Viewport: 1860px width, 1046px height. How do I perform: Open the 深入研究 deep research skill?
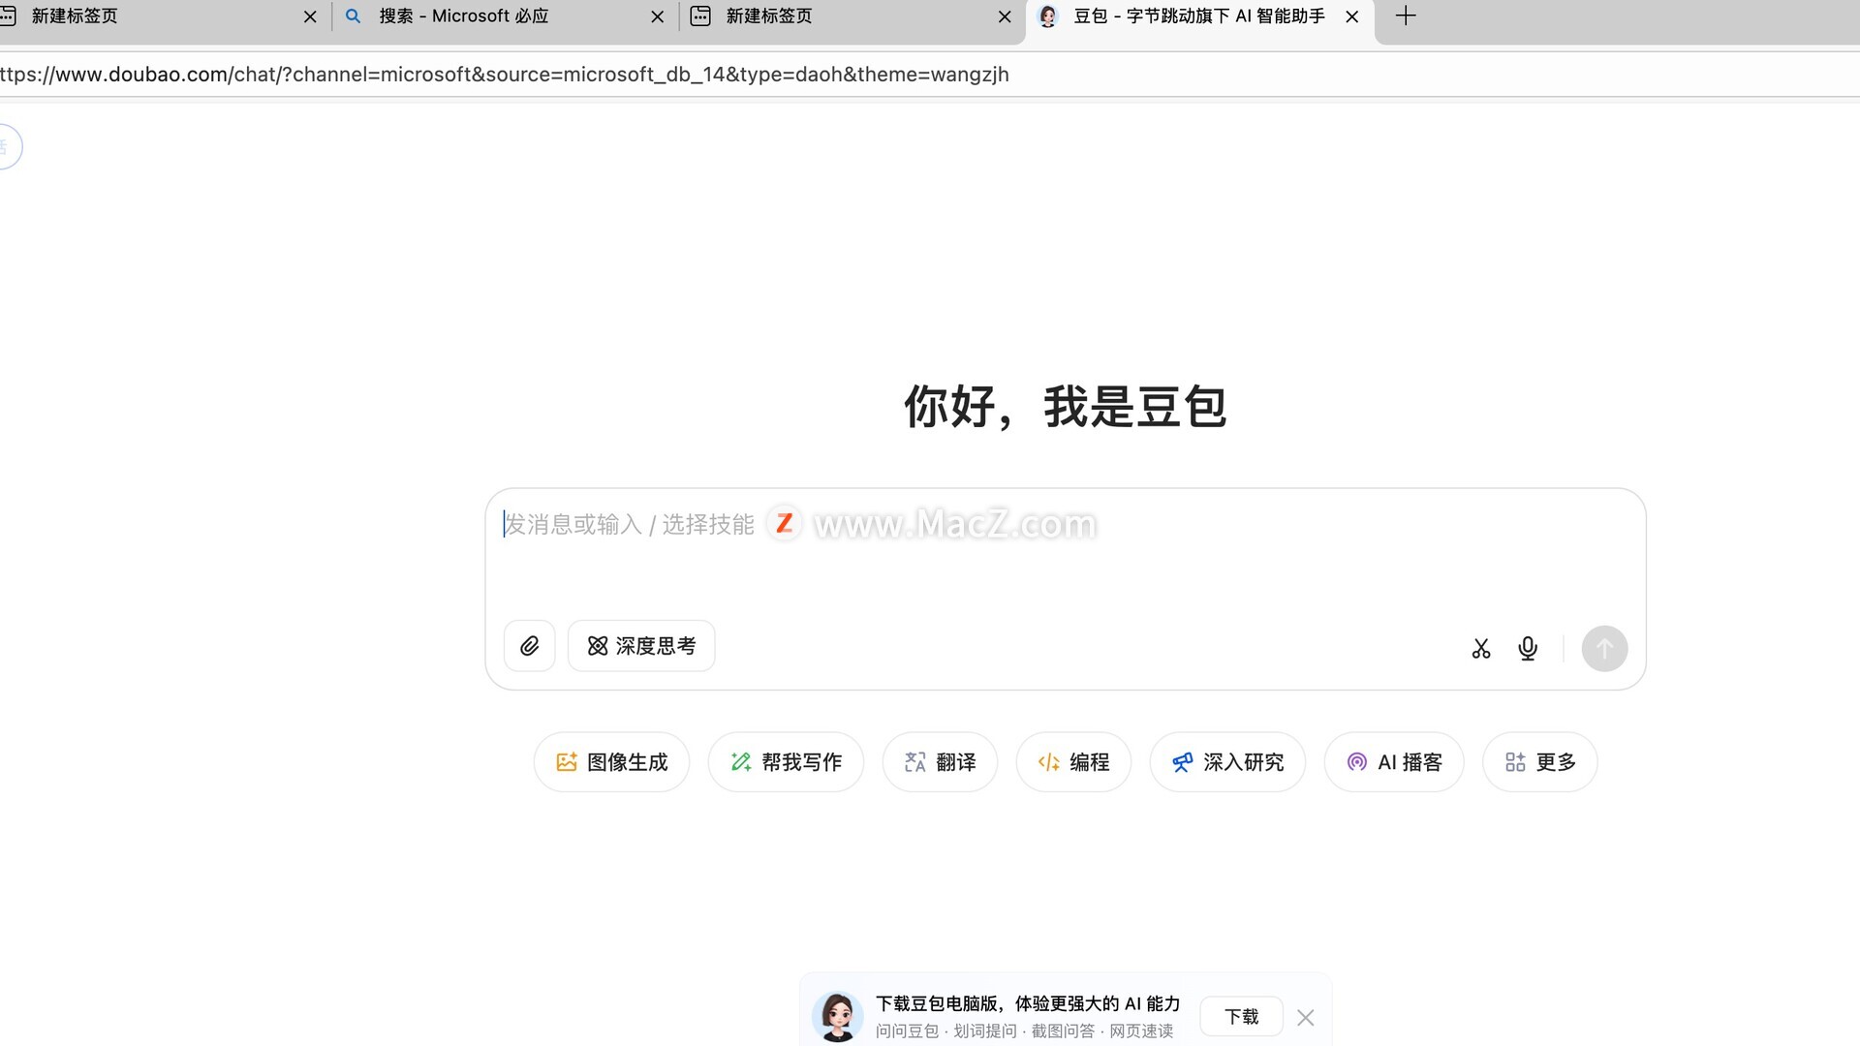[1227, 762]
